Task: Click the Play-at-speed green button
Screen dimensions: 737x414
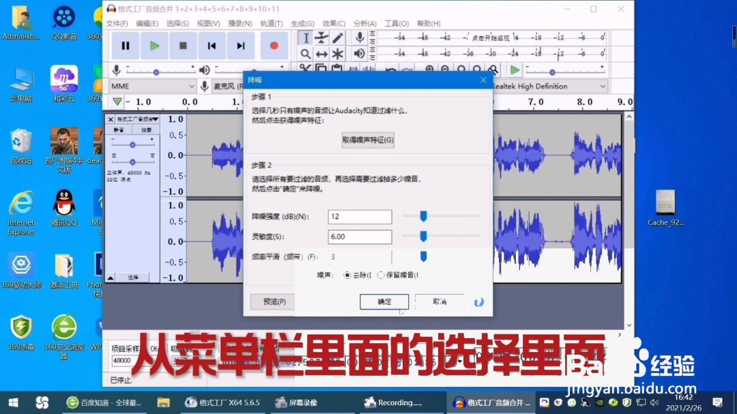Action: click(x=515, y=70)
